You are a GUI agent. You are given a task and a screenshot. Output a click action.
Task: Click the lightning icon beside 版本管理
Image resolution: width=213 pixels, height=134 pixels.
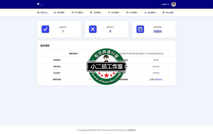click(x=109, y=12)
